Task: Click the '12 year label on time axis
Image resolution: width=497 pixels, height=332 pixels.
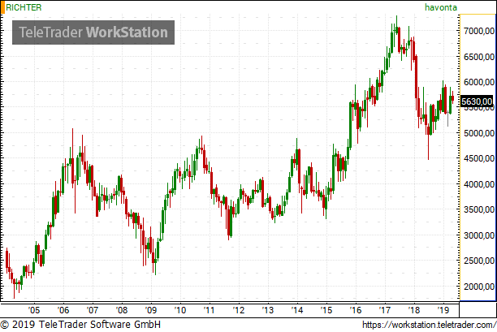Action: [x=239, y=310]
